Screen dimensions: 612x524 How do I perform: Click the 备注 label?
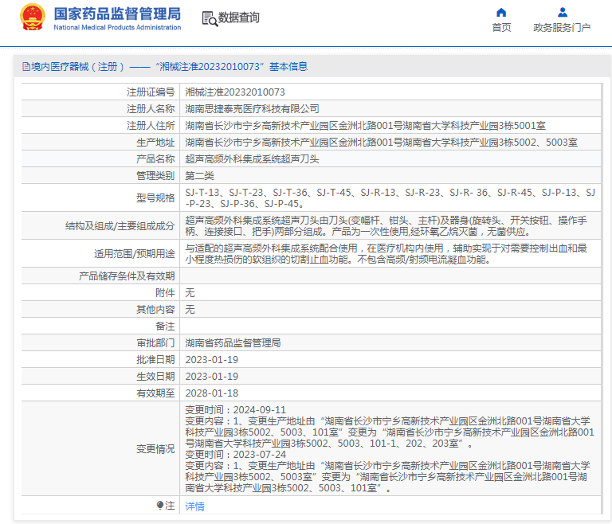(x=165, y=327)
